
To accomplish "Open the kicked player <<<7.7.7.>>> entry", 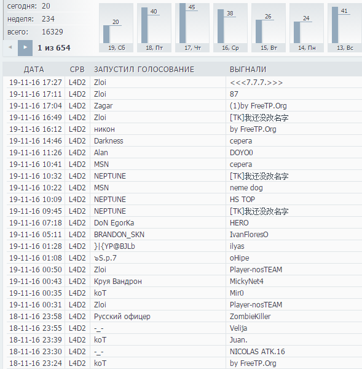I will 256,83.
